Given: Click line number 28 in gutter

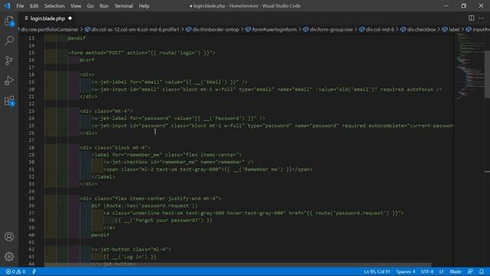Looking at the screenshot, I should (31, 147).
